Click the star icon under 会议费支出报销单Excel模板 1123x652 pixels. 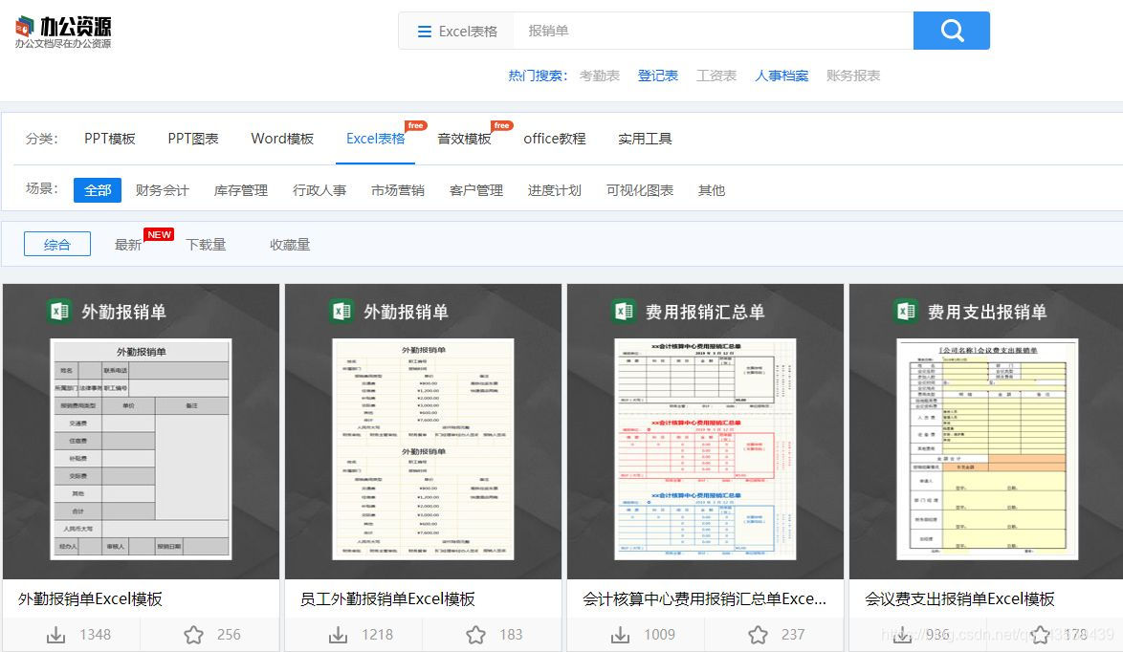tap(1040, 634)
